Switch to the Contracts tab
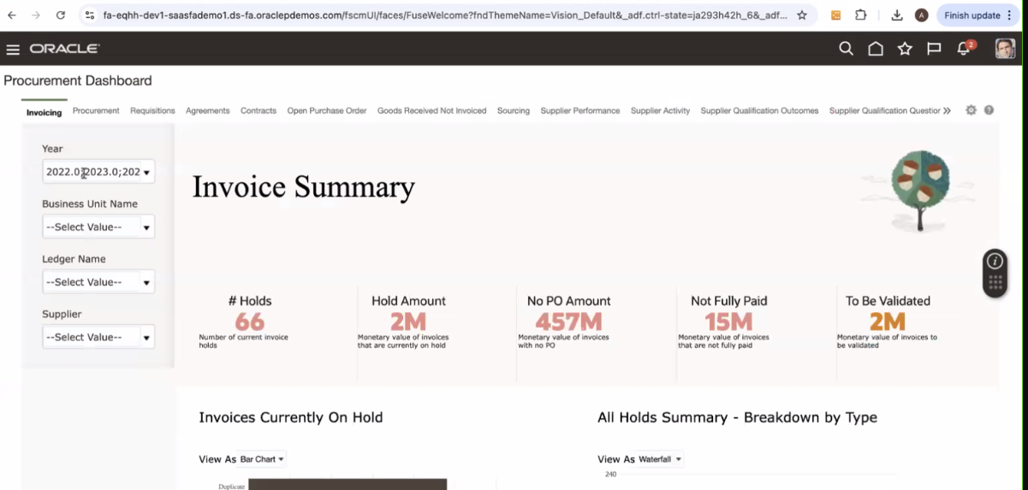This screenshot has width=1028, height=490. tap(258, 110)
